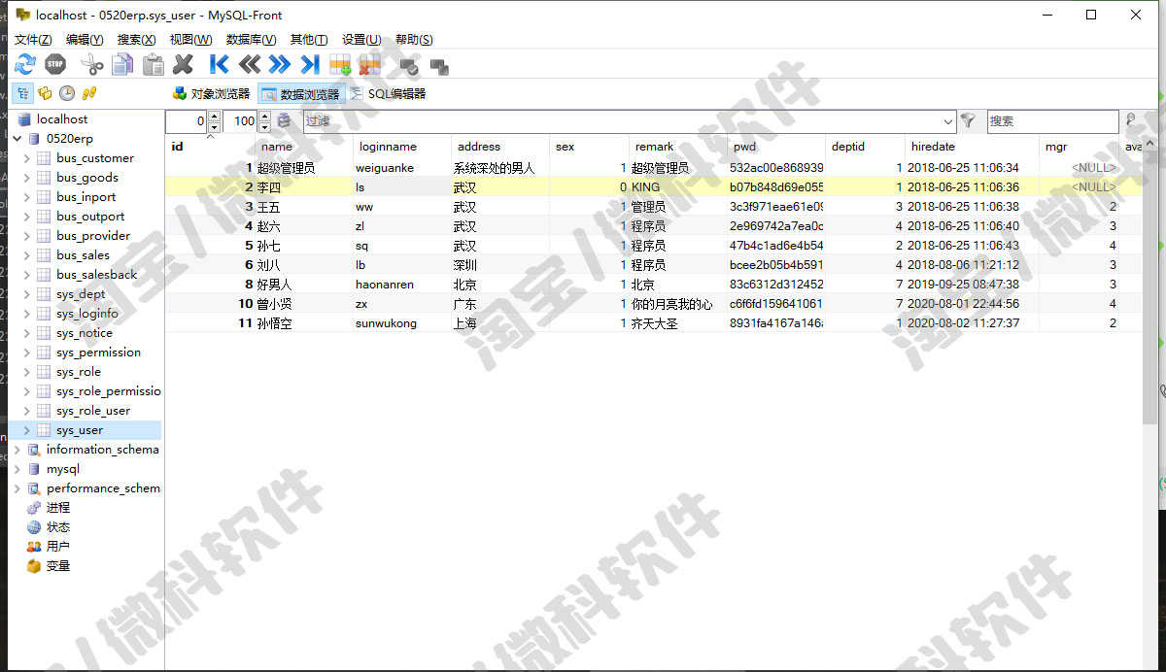Open the 搜索 menu
This screenshot has width=1166, height=672.
(136, 40)
